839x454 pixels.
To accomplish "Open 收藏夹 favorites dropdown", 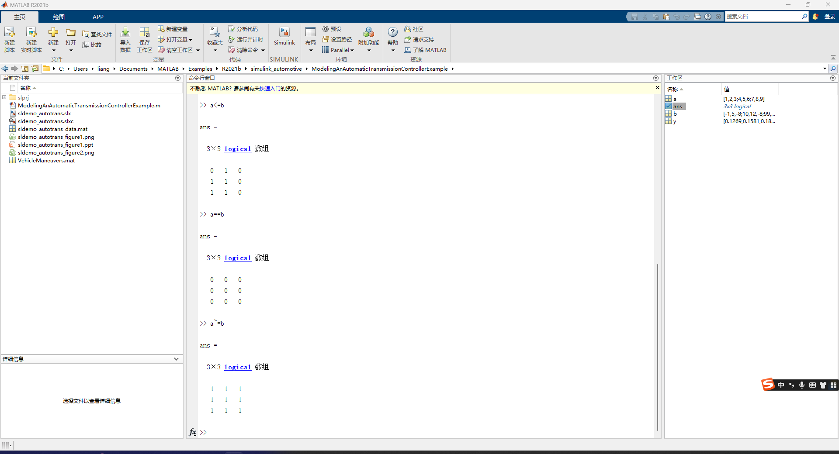I will [x=215, y=50].
